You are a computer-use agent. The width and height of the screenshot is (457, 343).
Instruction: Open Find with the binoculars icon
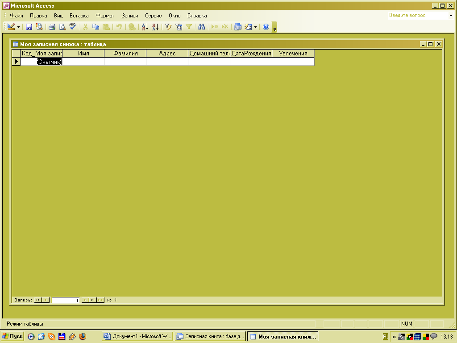(x=201, y=27)
